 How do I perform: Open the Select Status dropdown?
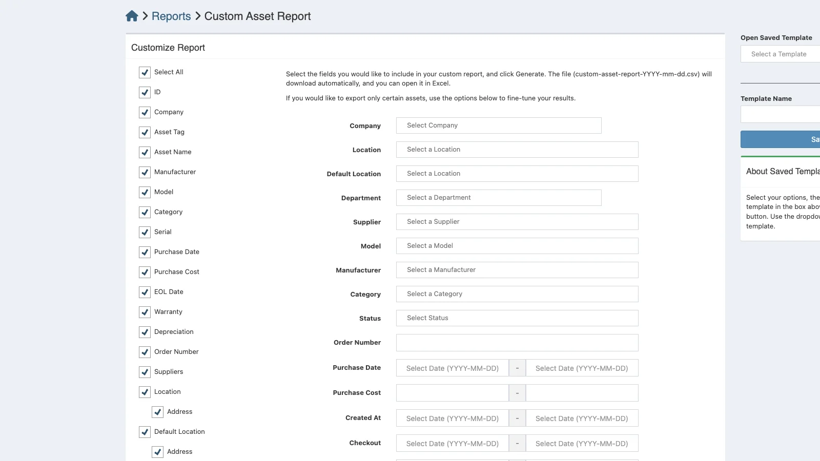tap(517, 318)
